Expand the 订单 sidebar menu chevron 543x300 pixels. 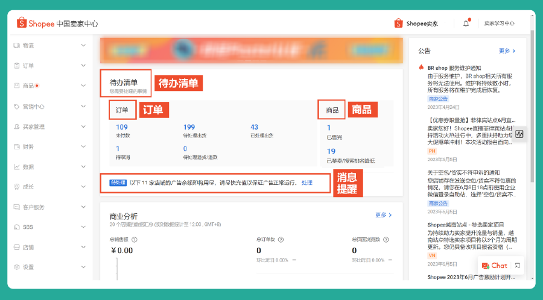click(x=83, y=65)
